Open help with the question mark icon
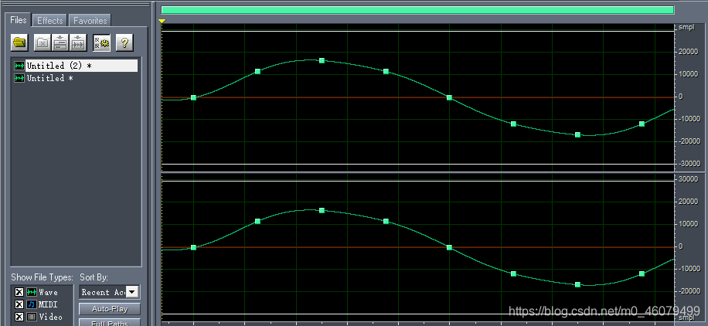 point(124,43)
